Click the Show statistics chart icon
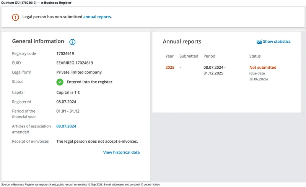 pos(259,42)
